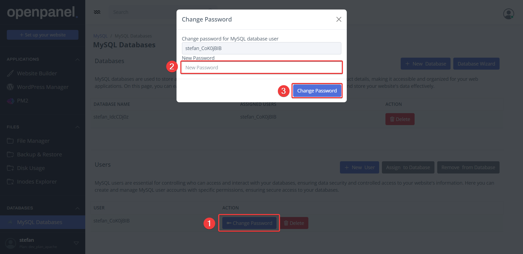Select MySQL Databases menu item
The image size is (523, 254).
39,222
